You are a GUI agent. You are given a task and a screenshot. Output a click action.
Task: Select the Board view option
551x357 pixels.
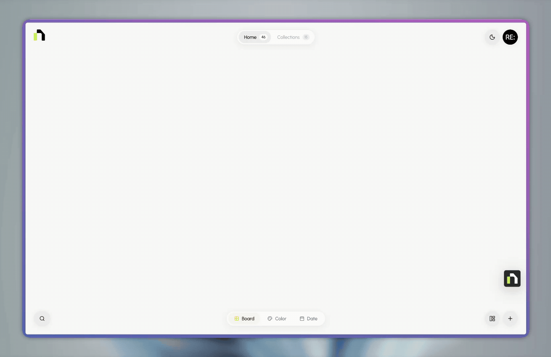244,319
